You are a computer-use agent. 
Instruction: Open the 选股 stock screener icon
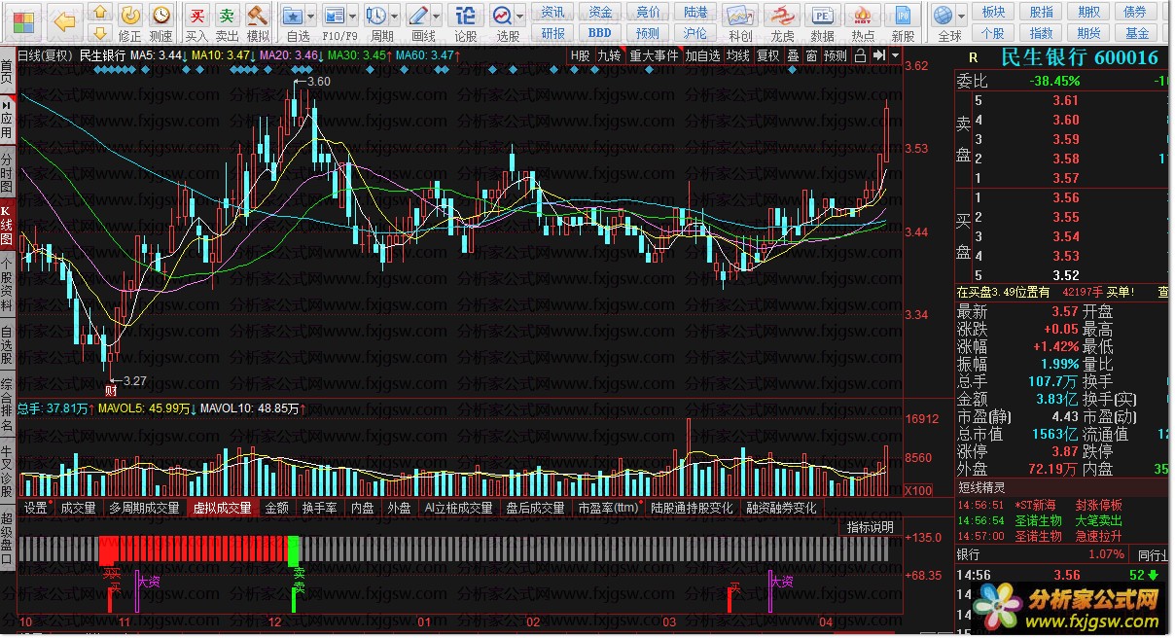tap(503, 17)
